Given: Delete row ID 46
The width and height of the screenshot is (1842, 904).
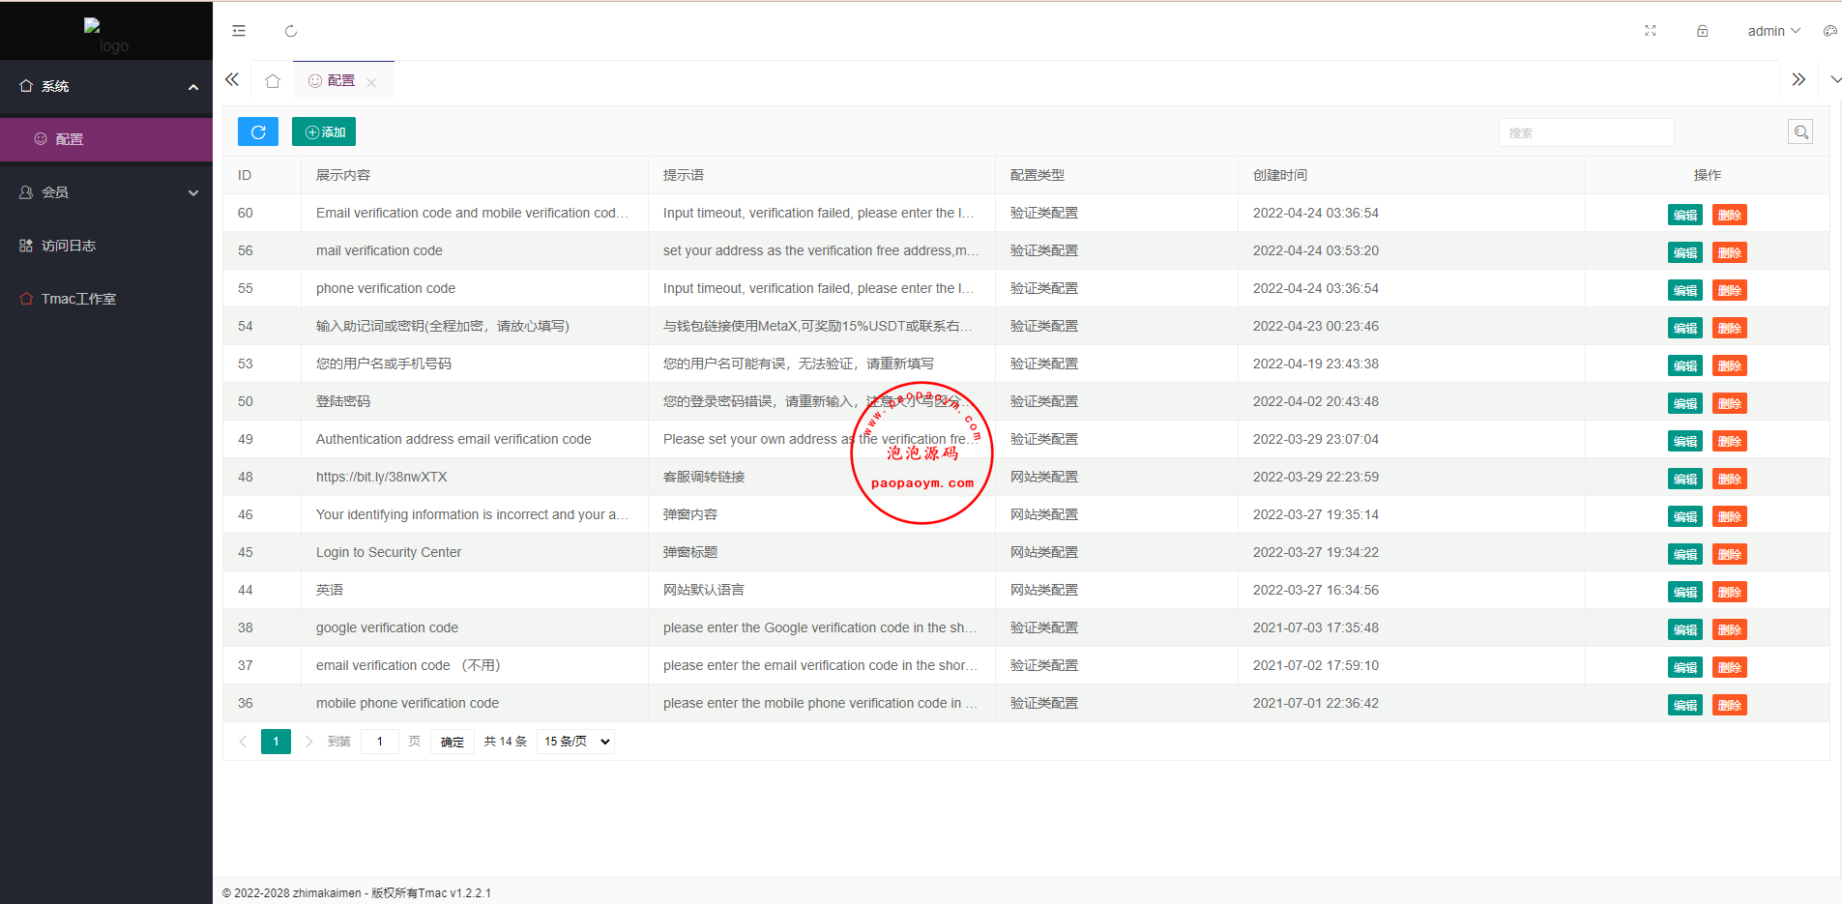Looking at the screenshot, I should [1730, 516].
